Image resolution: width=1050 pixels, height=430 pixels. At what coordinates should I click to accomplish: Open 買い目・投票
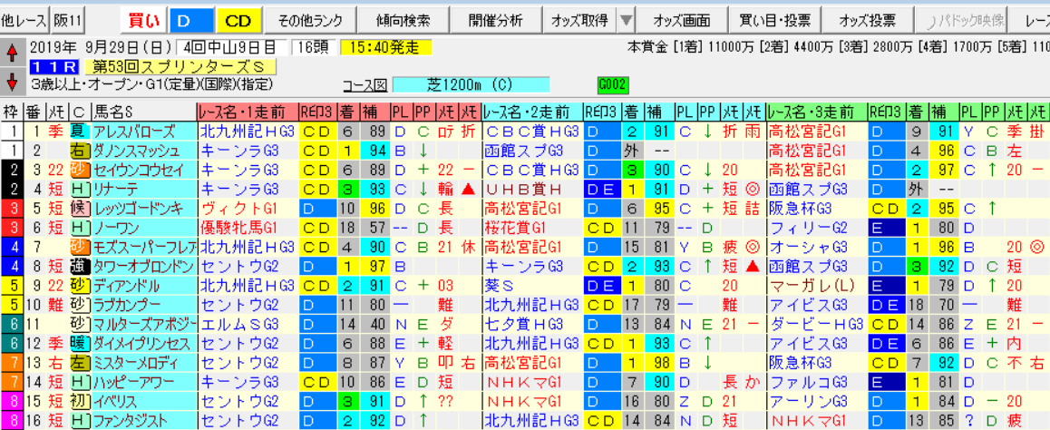point(774,21)
